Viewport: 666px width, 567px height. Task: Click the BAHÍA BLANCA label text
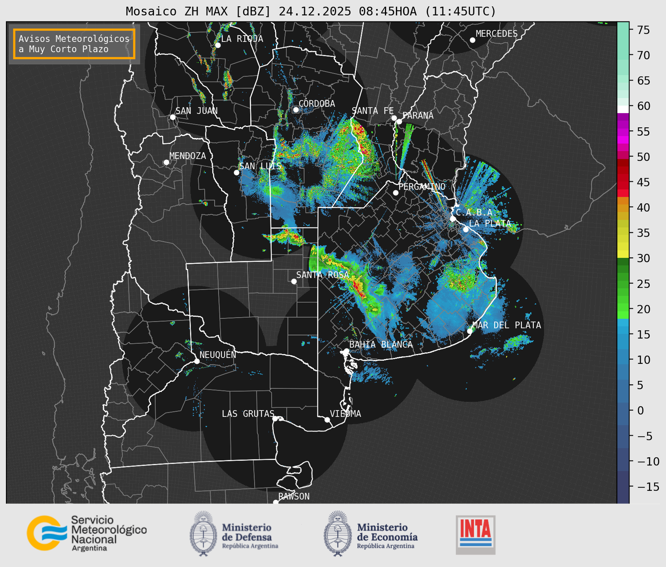click(x=381, y=345)
